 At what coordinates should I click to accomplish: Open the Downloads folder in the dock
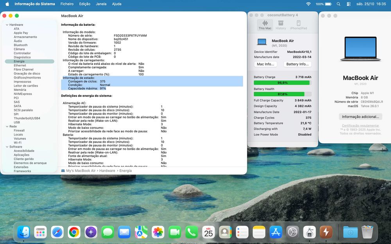click(x=350, y=232)
